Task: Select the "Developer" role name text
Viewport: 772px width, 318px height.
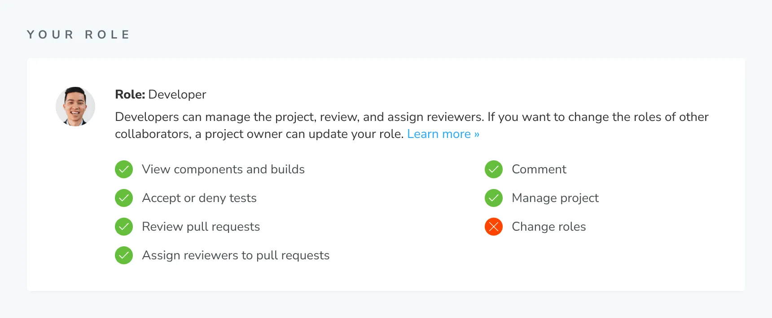Action: pos(177,95)
